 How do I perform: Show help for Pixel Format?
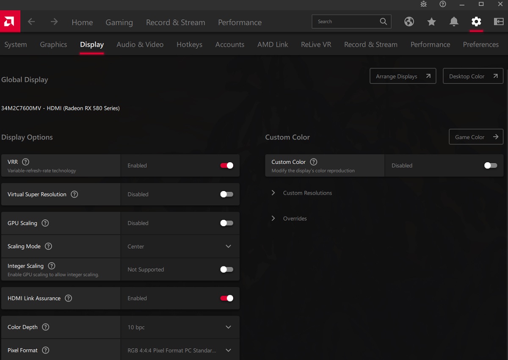point(46,350)
